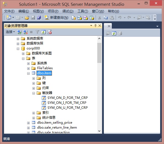Image resolution: width=164 pixels, height=144 pixels.
Task: Expand the FileTables folder
Action: 28,68
